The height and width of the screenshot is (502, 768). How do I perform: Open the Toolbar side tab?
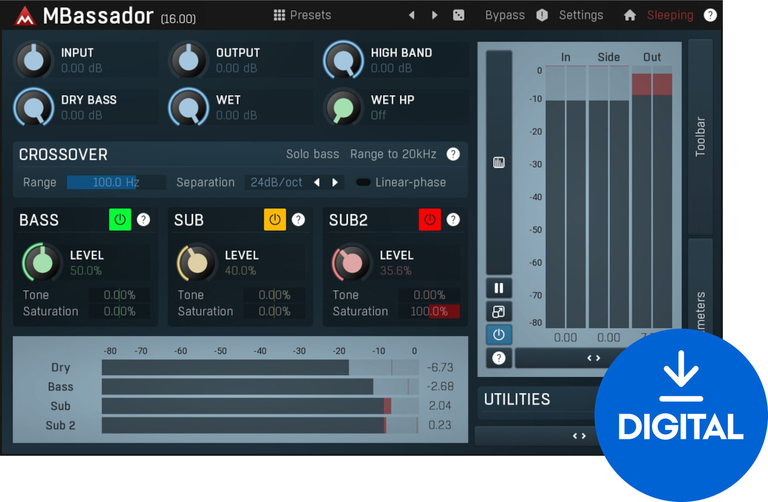pos(700,136)
